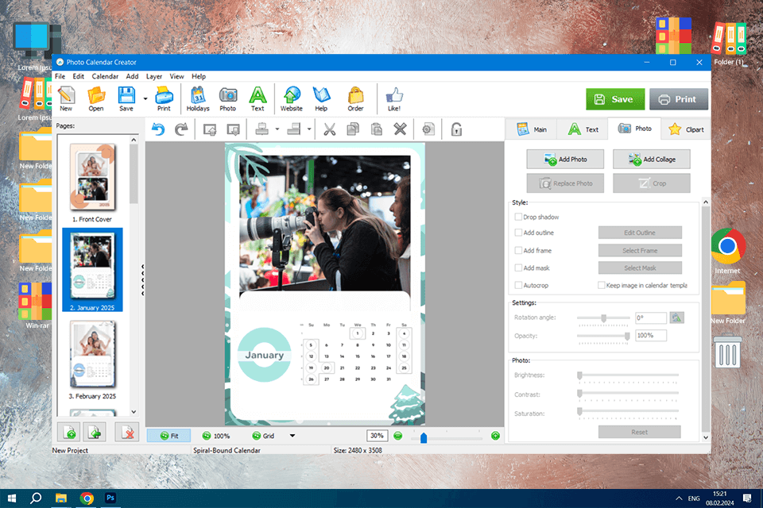Open the Calendar menu
The height and width of the screenshot is (508, 763).
pyautogui.click(x=105, y=76)
